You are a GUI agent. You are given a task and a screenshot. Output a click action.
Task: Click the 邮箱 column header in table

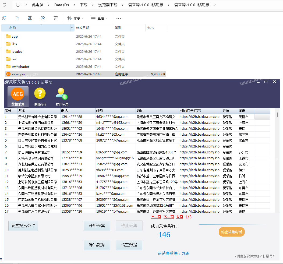point(115,111)
